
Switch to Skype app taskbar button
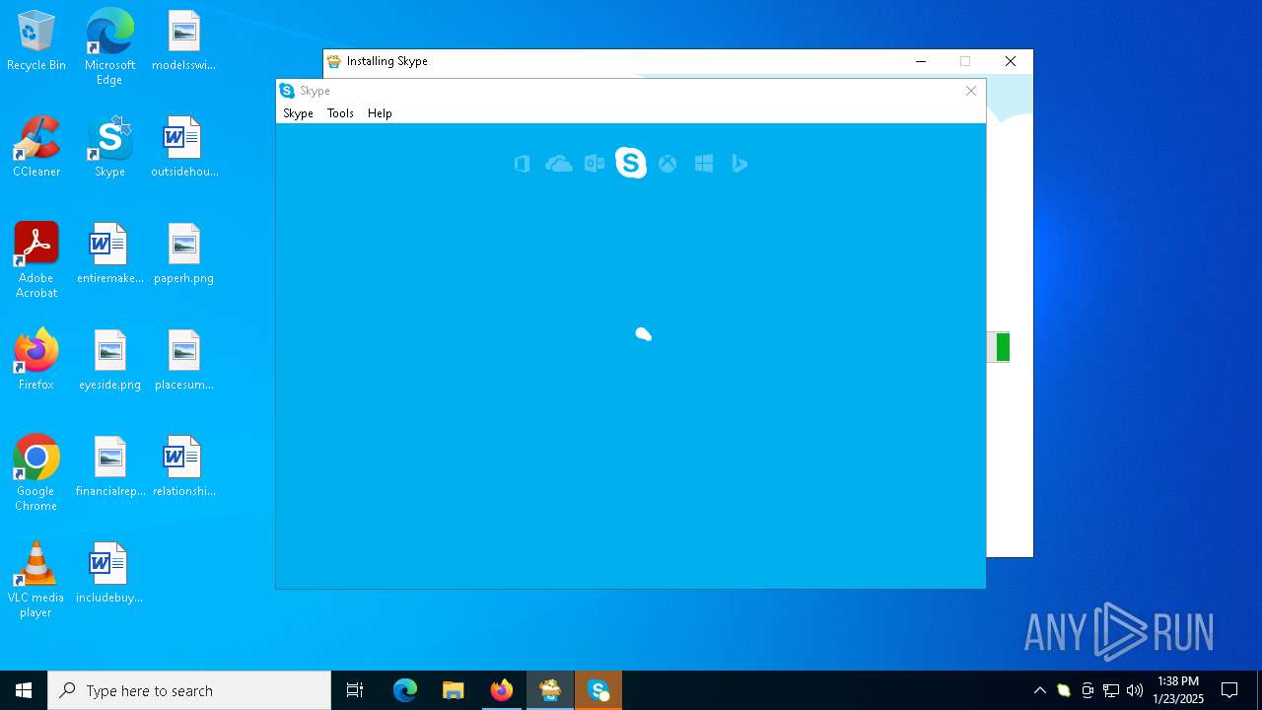[x=598, y=690]
